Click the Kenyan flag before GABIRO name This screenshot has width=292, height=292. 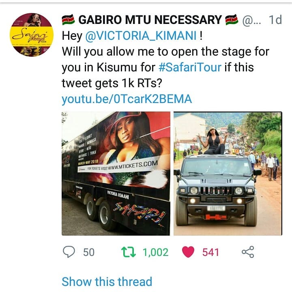tap(68, 20)
